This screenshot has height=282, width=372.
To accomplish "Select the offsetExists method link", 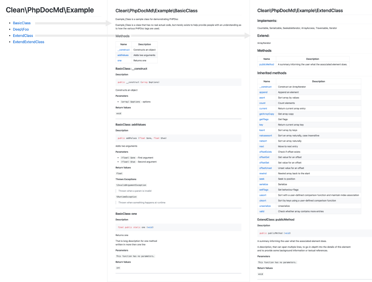I will [265, 152].
